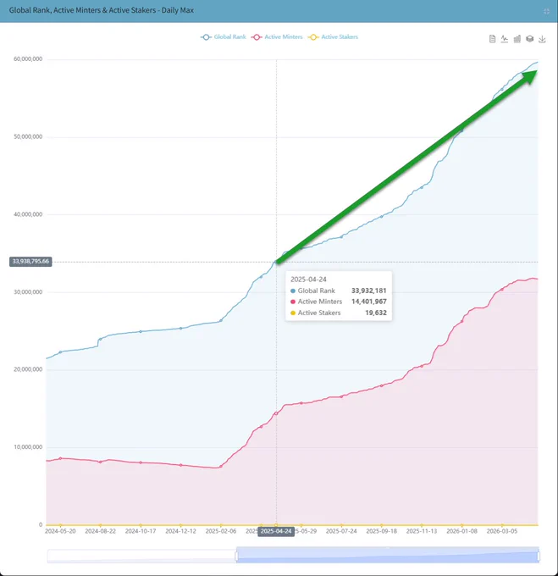Toggle Active Minters series in legend

[277, 36]
